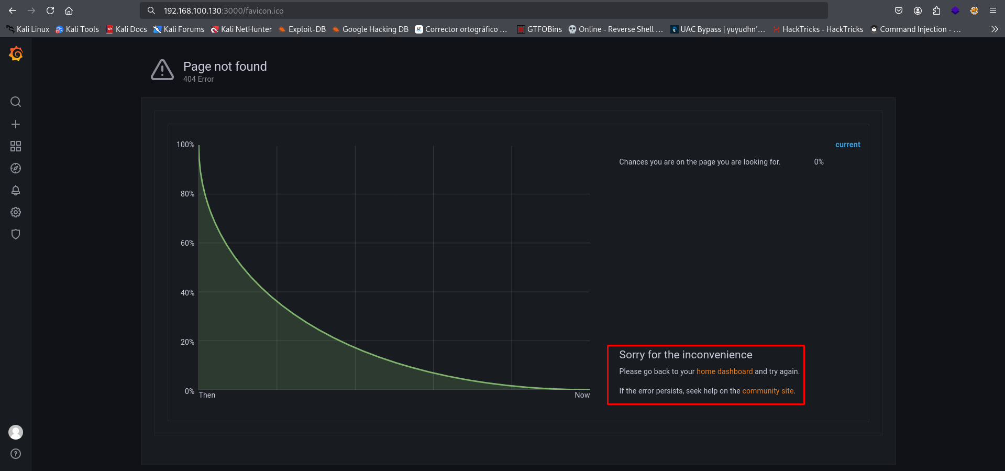Open the Online - Reverse Shell bookmark
Image resolution: width=1005 pixels, height=471 pixels.
pyautogui.click(x=616, y=29)
